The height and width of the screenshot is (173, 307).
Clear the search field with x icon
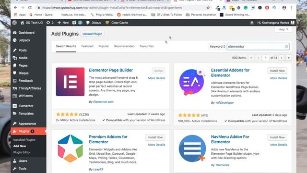(286, 47)
